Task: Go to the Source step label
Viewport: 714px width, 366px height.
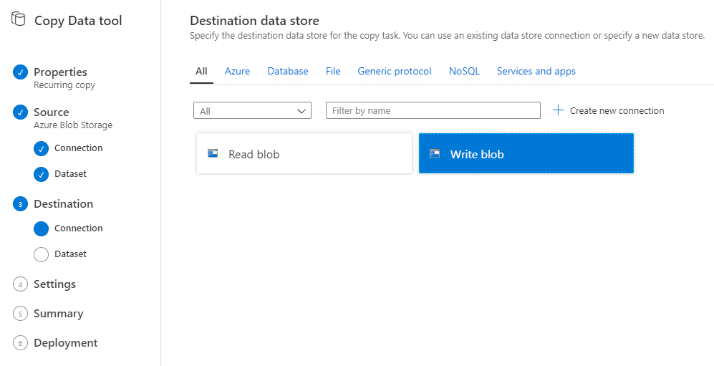Action: click(x=52, y=112)
